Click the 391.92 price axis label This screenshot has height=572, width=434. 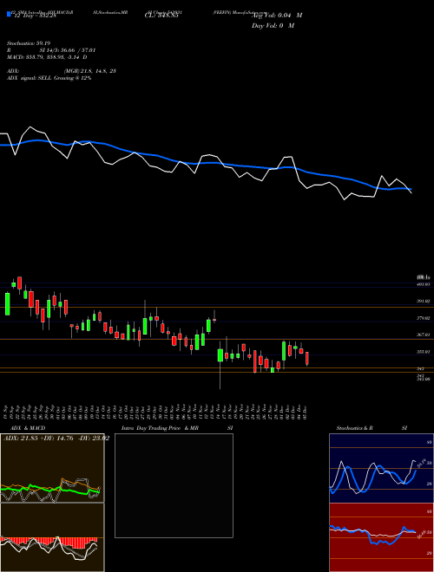click(x=424, y=301)
